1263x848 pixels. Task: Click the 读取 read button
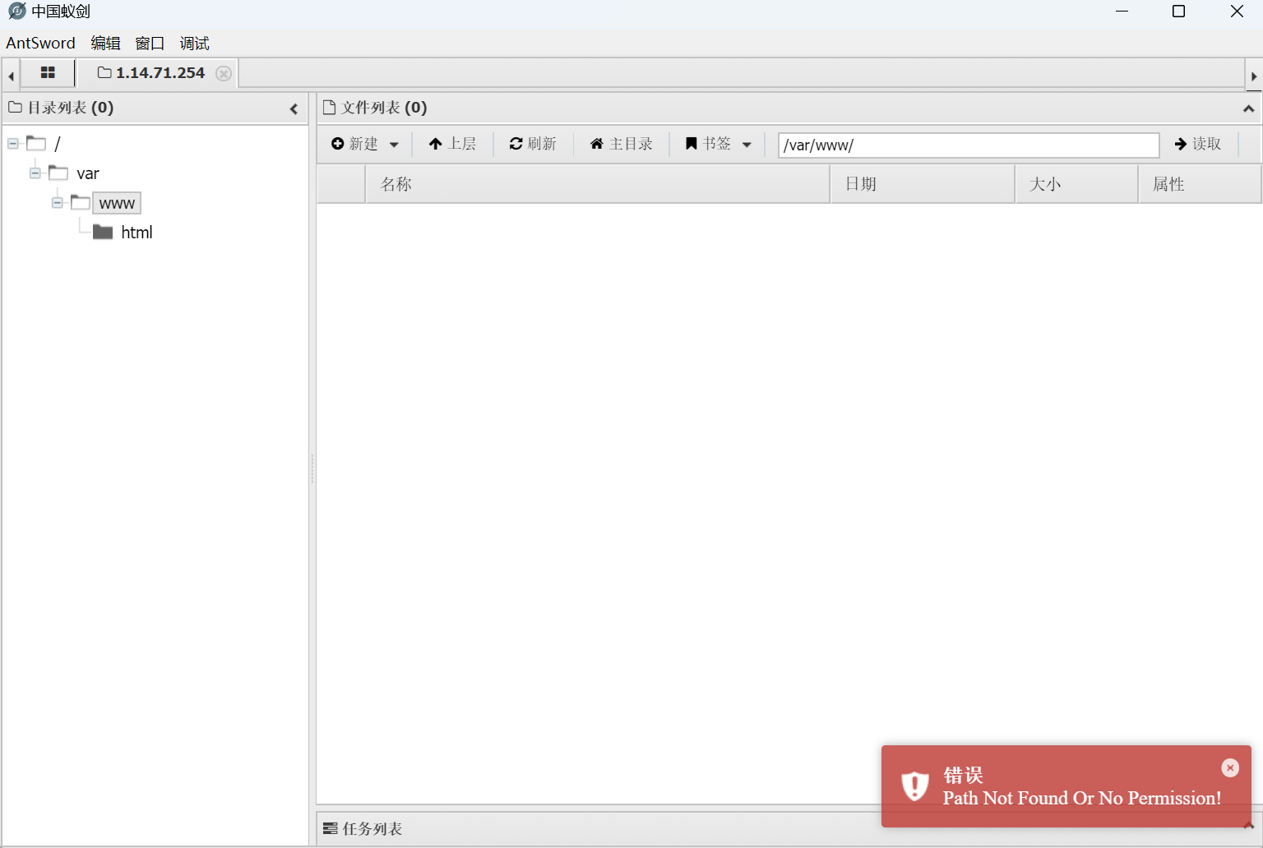tap(1197, 144)
